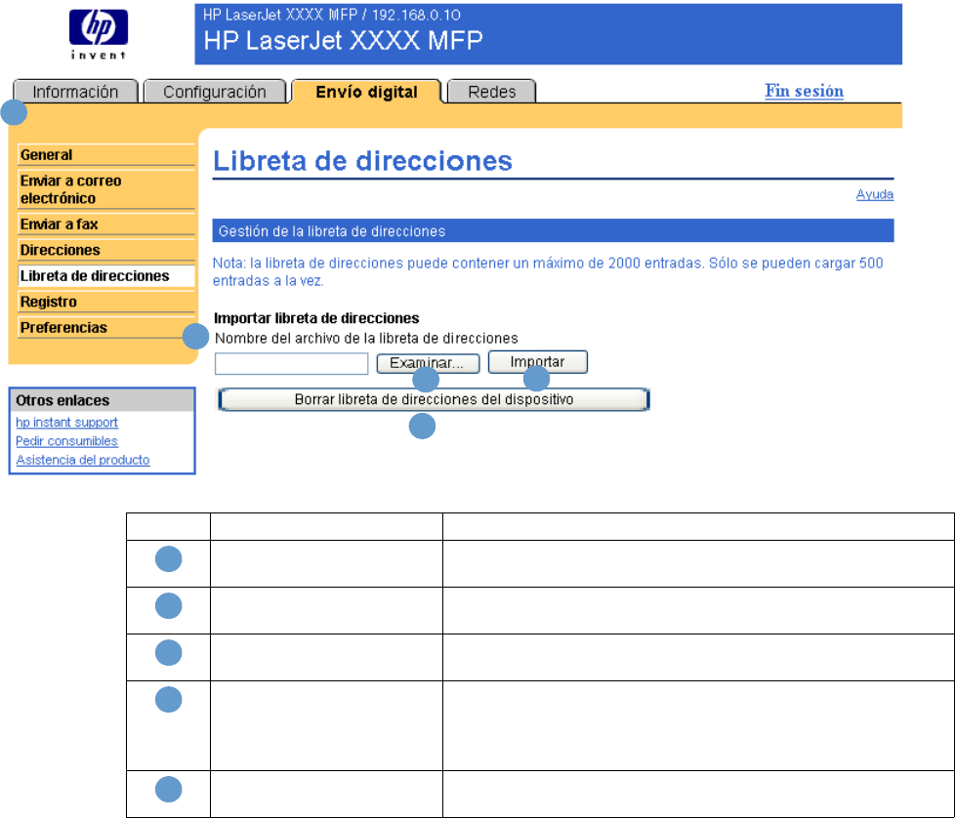Click the Libreta de direcciones page heading
Image resolution: width=955 pixels, height=818 pixels.
(362, 161)
